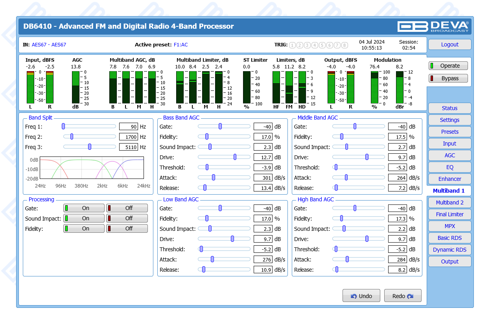Screen dimensions: 490x324
Task: Click the Logout button
Action: coord(449,44)
